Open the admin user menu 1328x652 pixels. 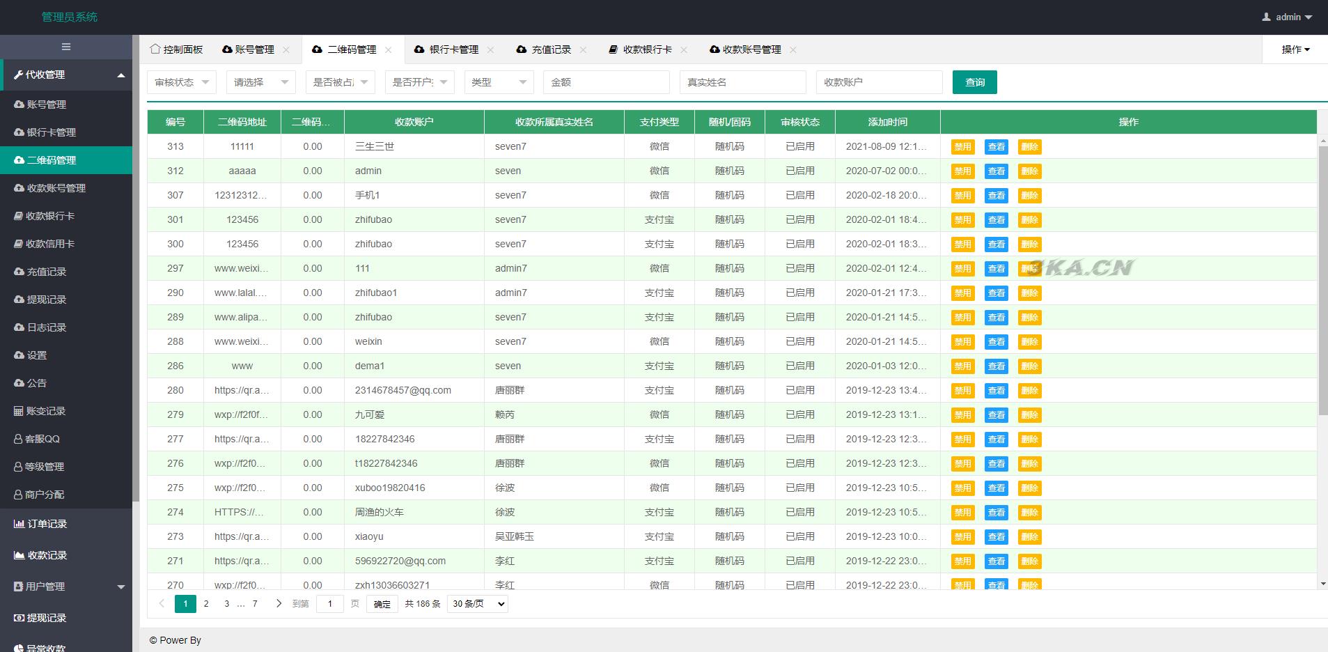(x=1288, y=17)
